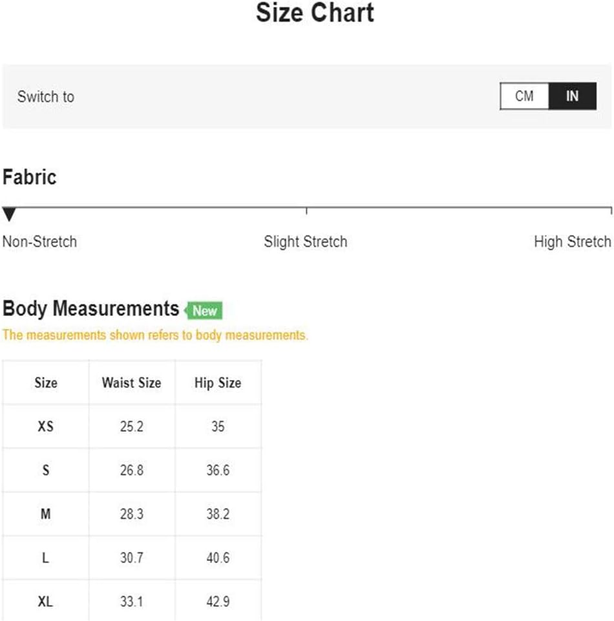Click the Non-Stretch triangle marker

(x=8, y=214)
